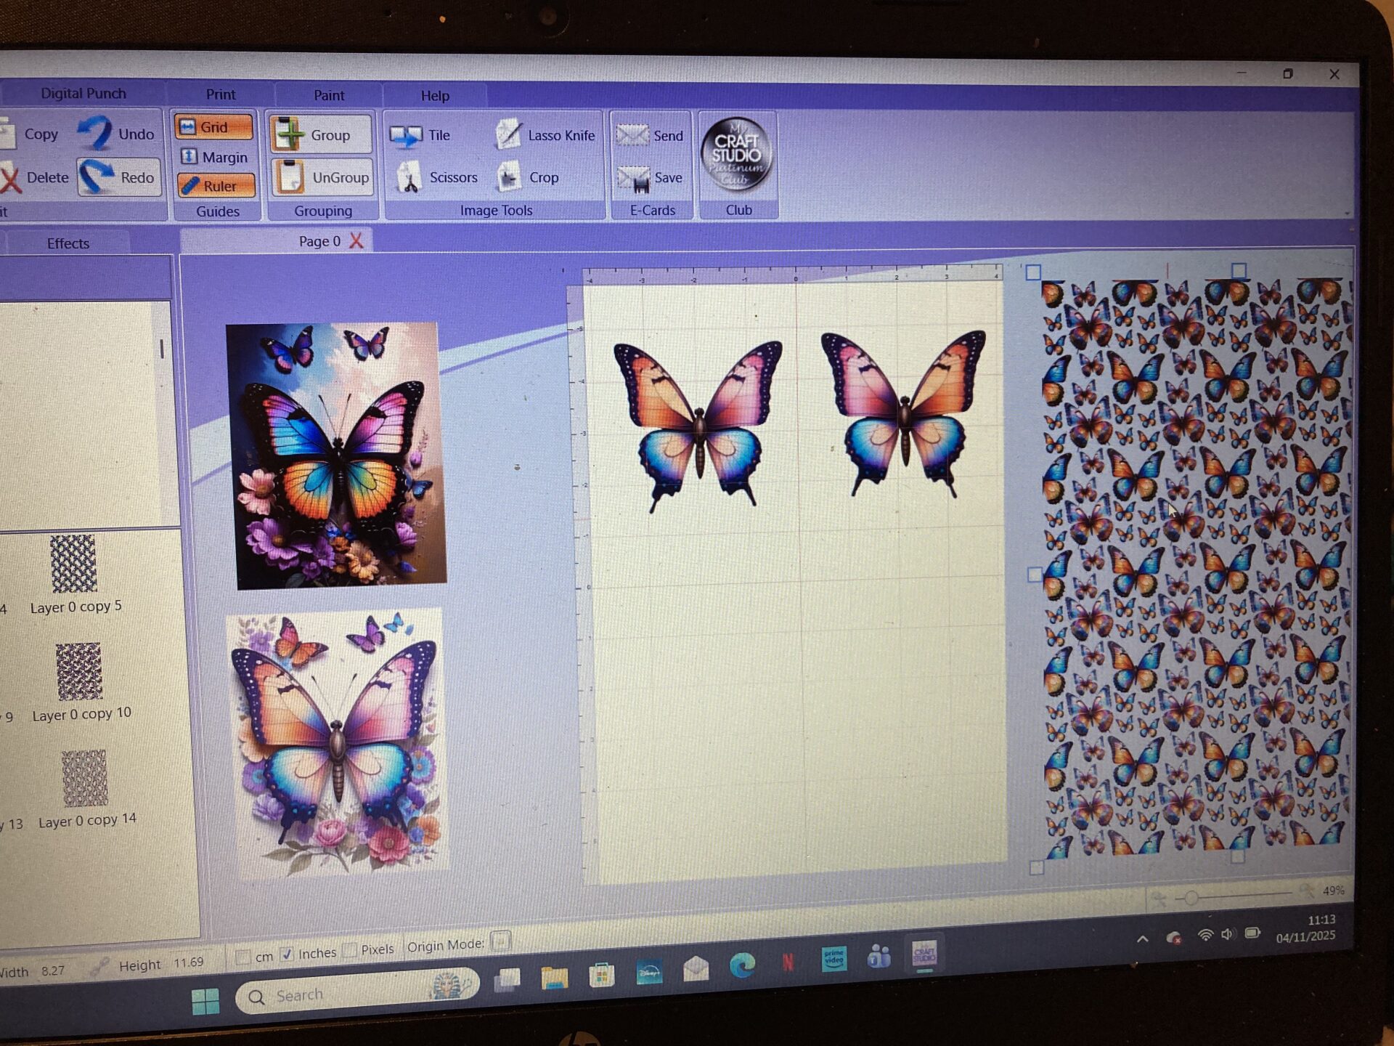Open the My Craft Studio Platinum Club

(736, 155)
